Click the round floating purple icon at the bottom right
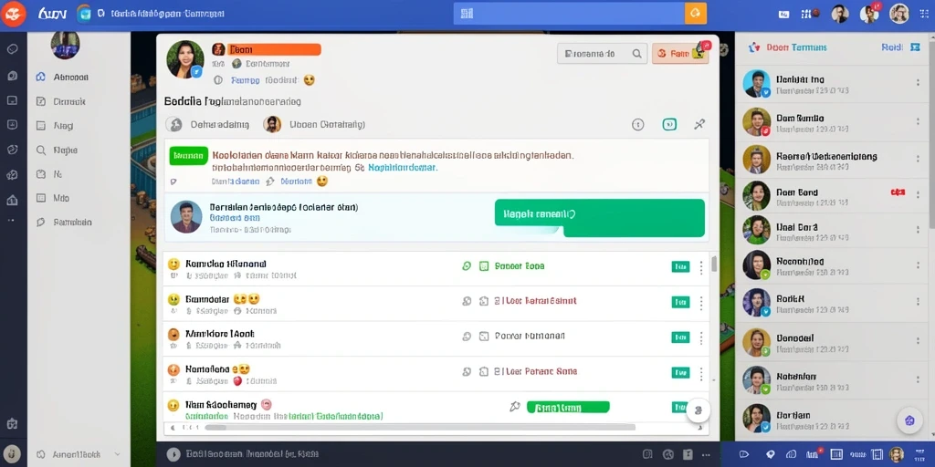The width and height of the screenshot is (935, 467). (909, 420)
